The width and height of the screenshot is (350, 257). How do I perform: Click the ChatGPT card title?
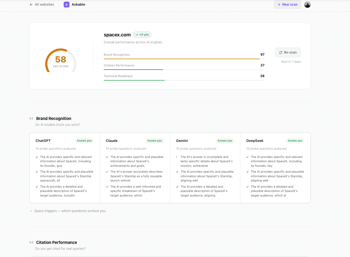43,141
